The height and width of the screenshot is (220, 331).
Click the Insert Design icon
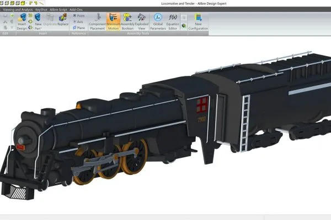point(22,18)
